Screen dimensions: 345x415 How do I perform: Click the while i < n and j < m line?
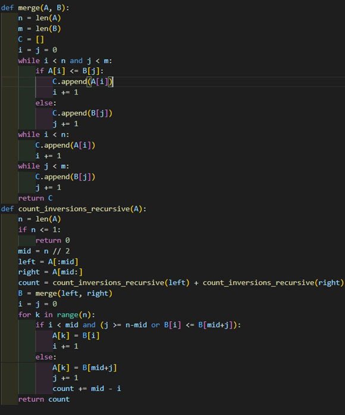point(65,61)
